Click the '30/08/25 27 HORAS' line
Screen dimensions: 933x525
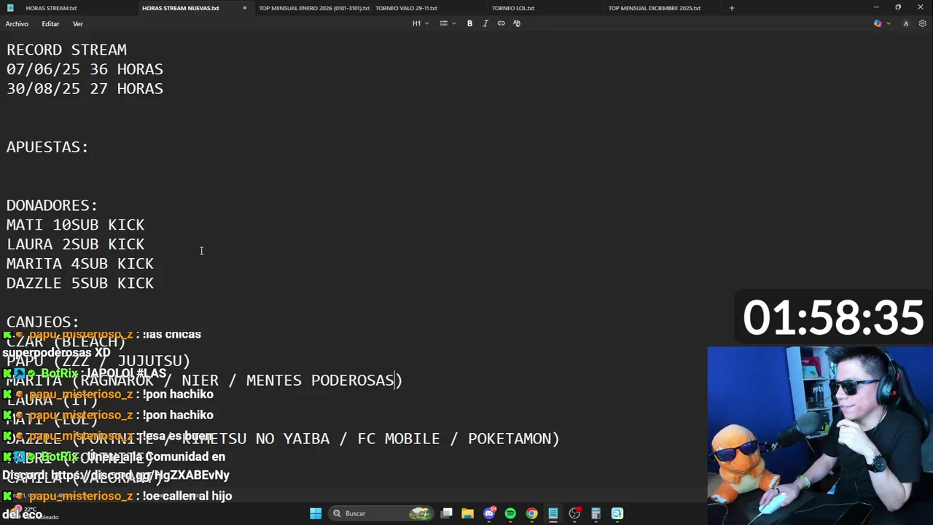(x=85, y=89)
